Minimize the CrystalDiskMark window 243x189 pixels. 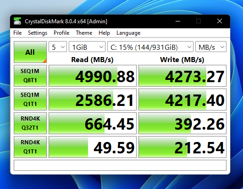pyautogui.click(x=178, y=21)
